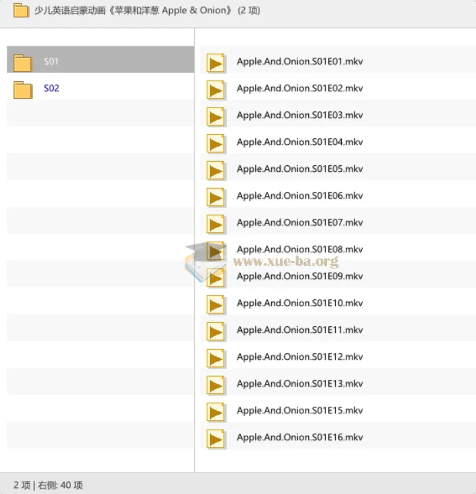Viewport: 476px width, 494px height.
Task: Open Apple.And.Onion.S01E15.mkv entry
Action: 300,410
